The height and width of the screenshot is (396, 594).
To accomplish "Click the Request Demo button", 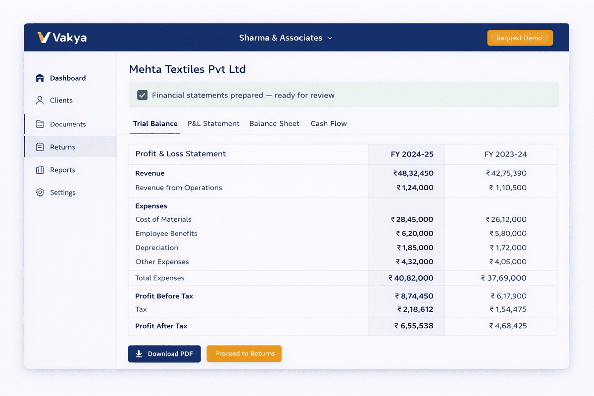I will tap(520, 37).
